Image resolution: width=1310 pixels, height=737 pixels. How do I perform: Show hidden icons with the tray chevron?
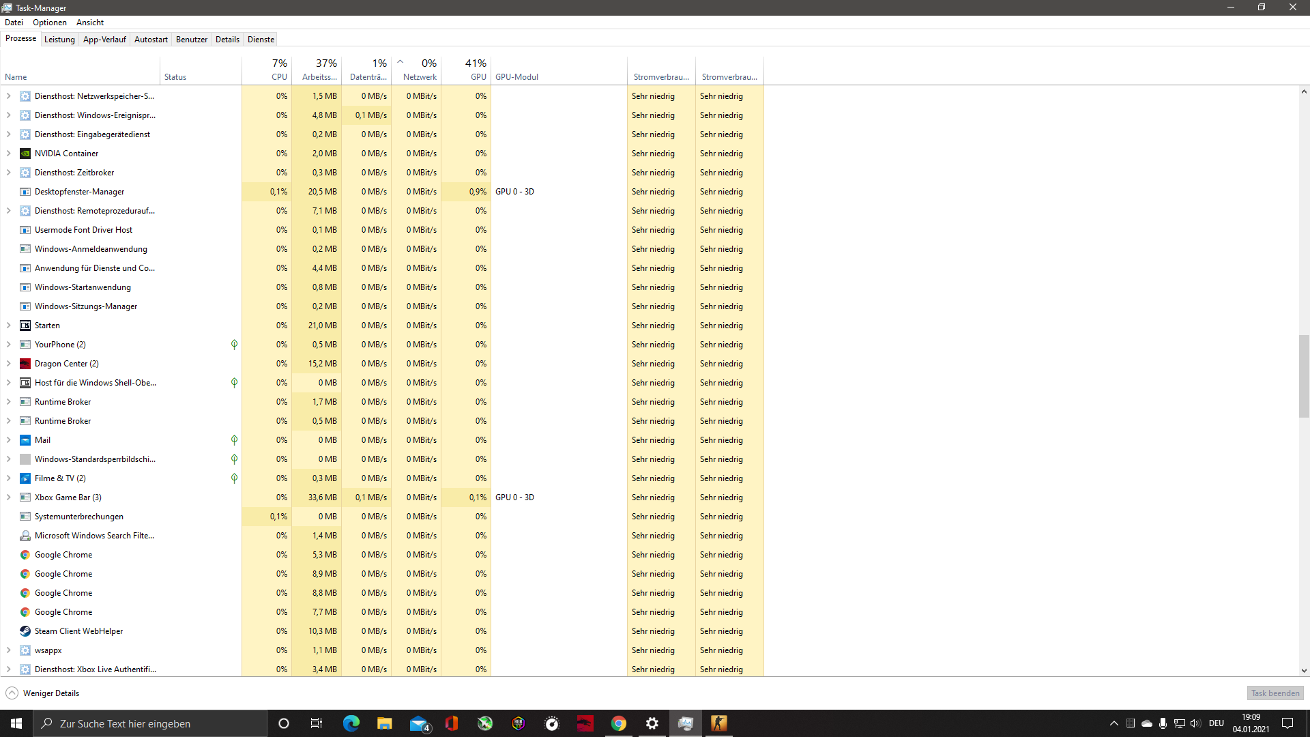coord(1113,723)
